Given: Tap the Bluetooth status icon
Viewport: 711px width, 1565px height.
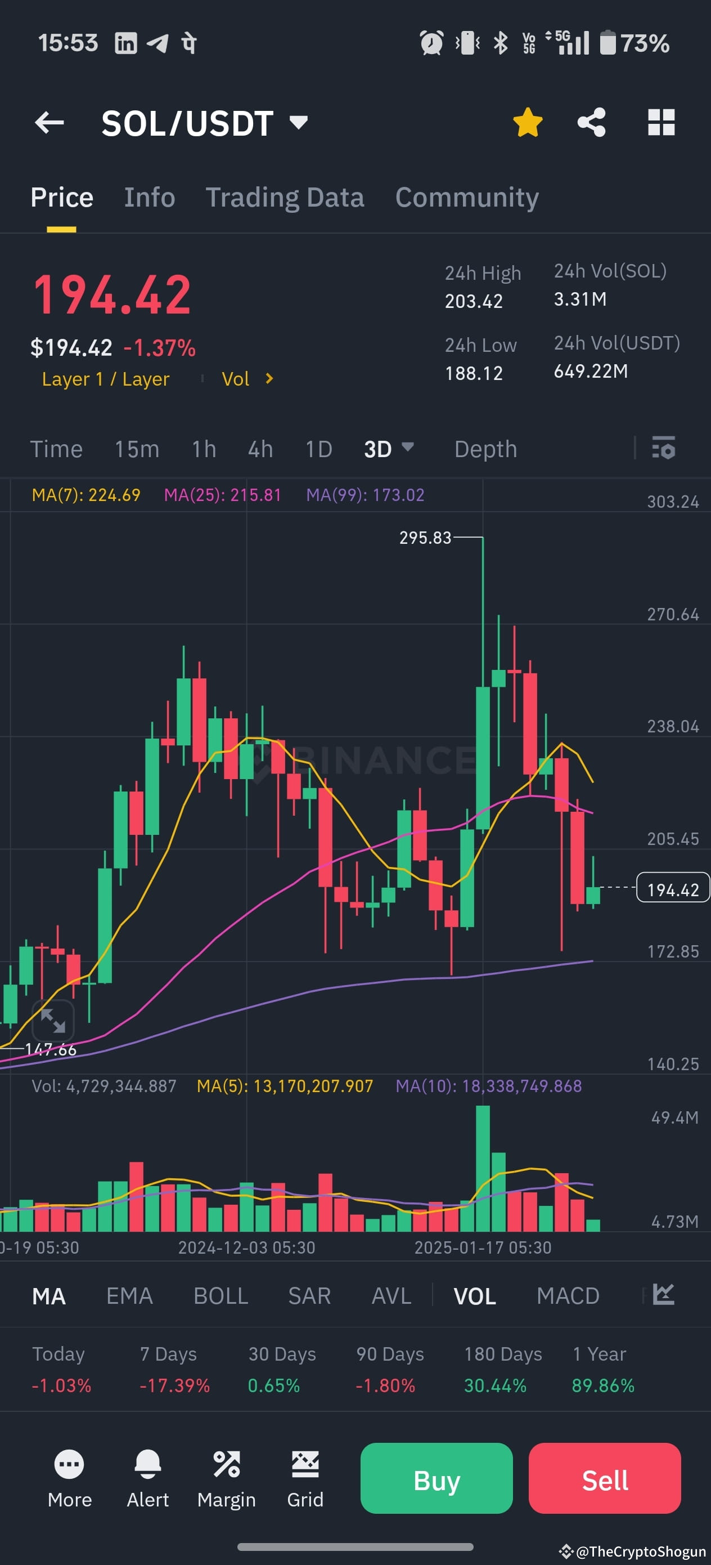Looking at the screenshot, I should pos(500,43).
